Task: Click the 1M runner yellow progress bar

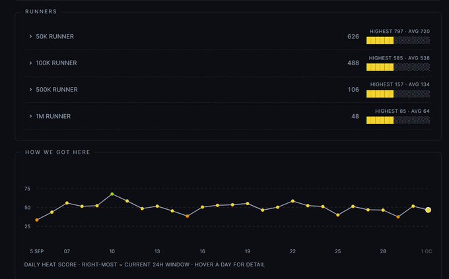Action: (380, 120)
